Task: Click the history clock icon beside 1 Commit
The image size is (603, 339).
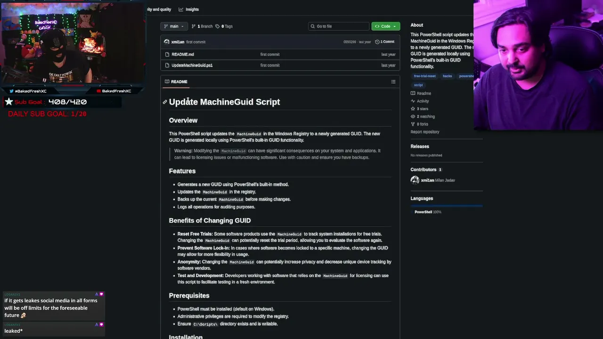Action: 377,42
